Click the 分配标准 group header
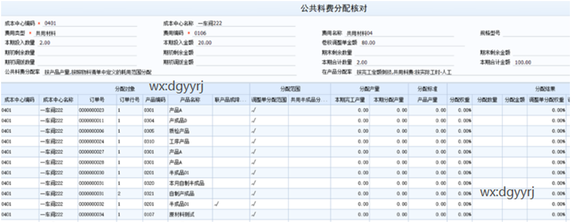This screenshot has height=223, width=571. click(x=428, y=88)
